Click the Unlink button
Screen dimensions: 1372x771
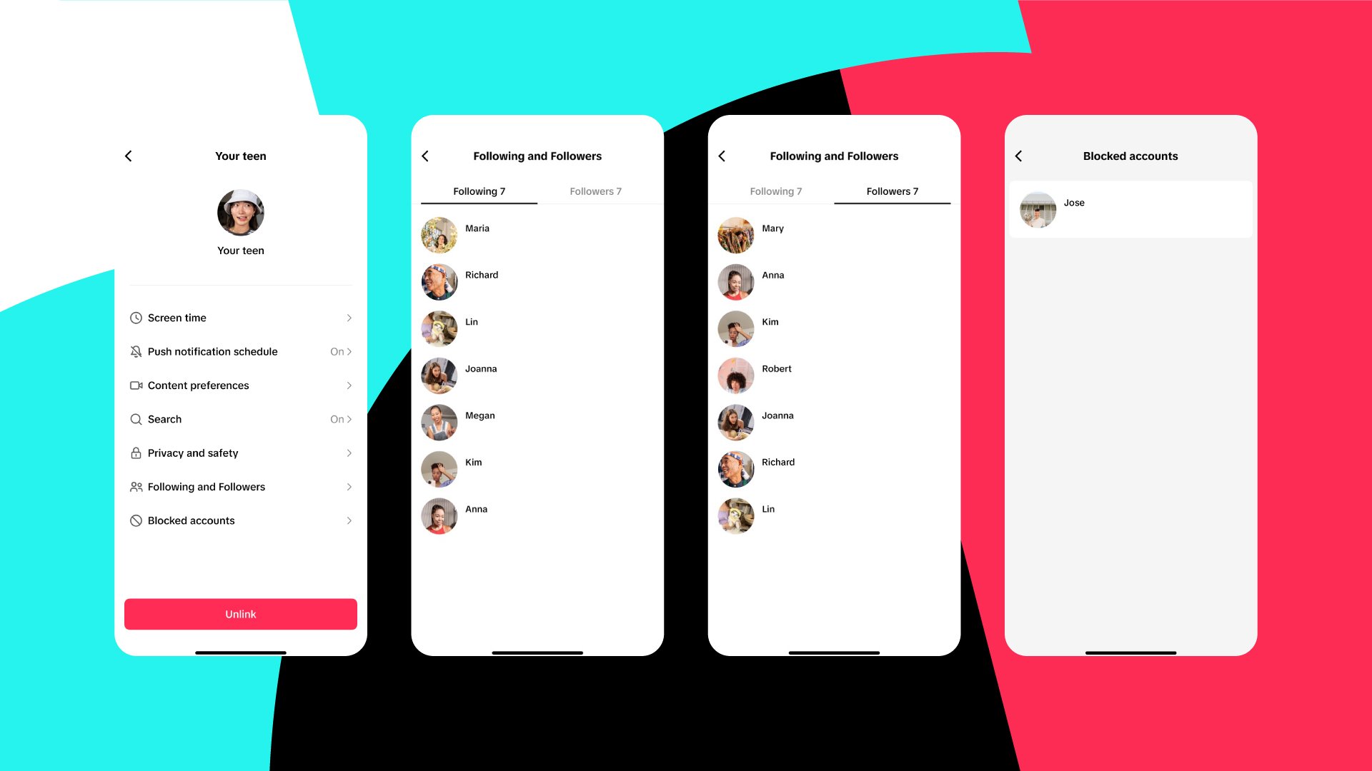[240, 614]
